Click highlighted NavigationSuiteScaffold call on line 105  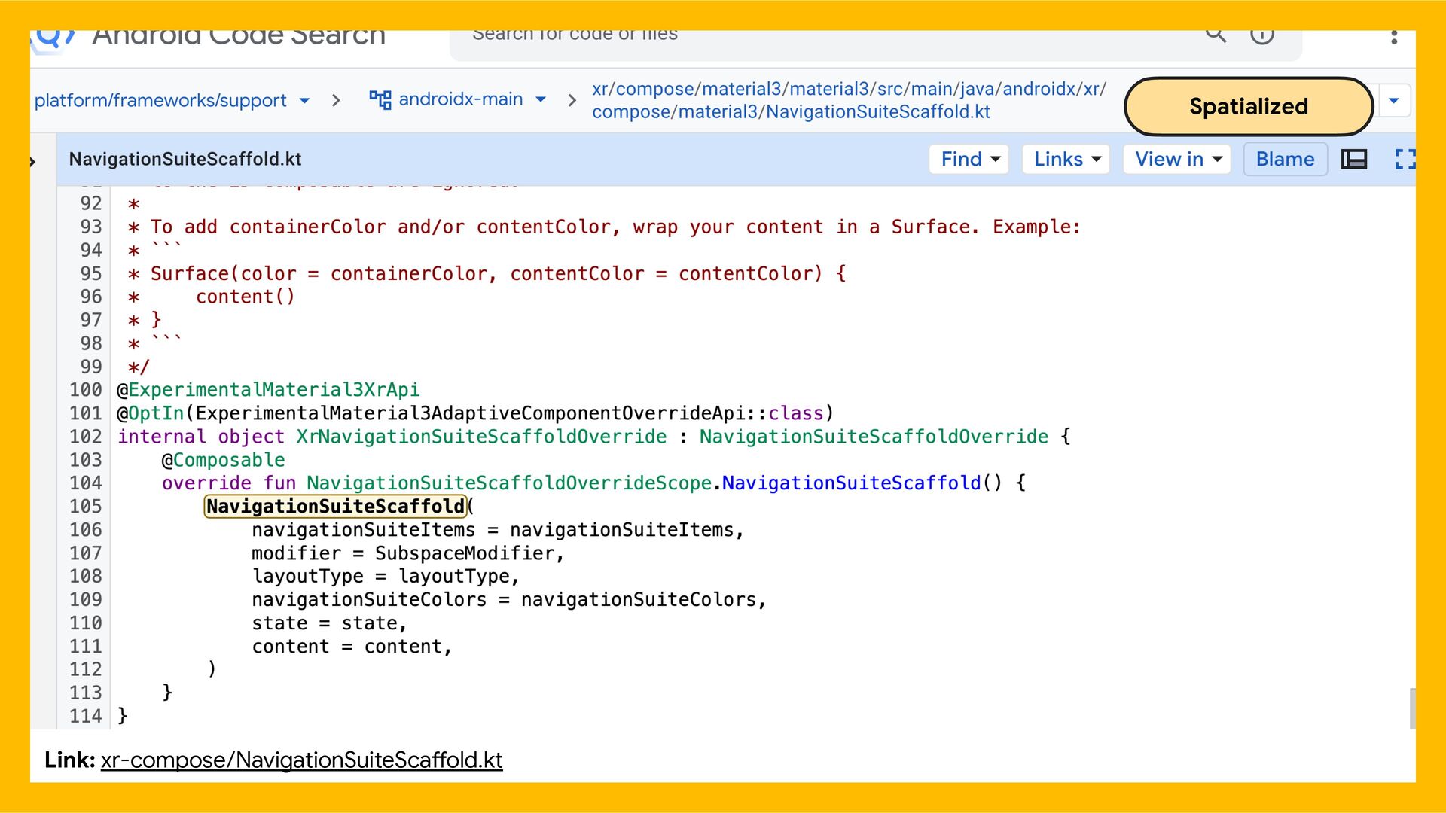coord(336,506)
